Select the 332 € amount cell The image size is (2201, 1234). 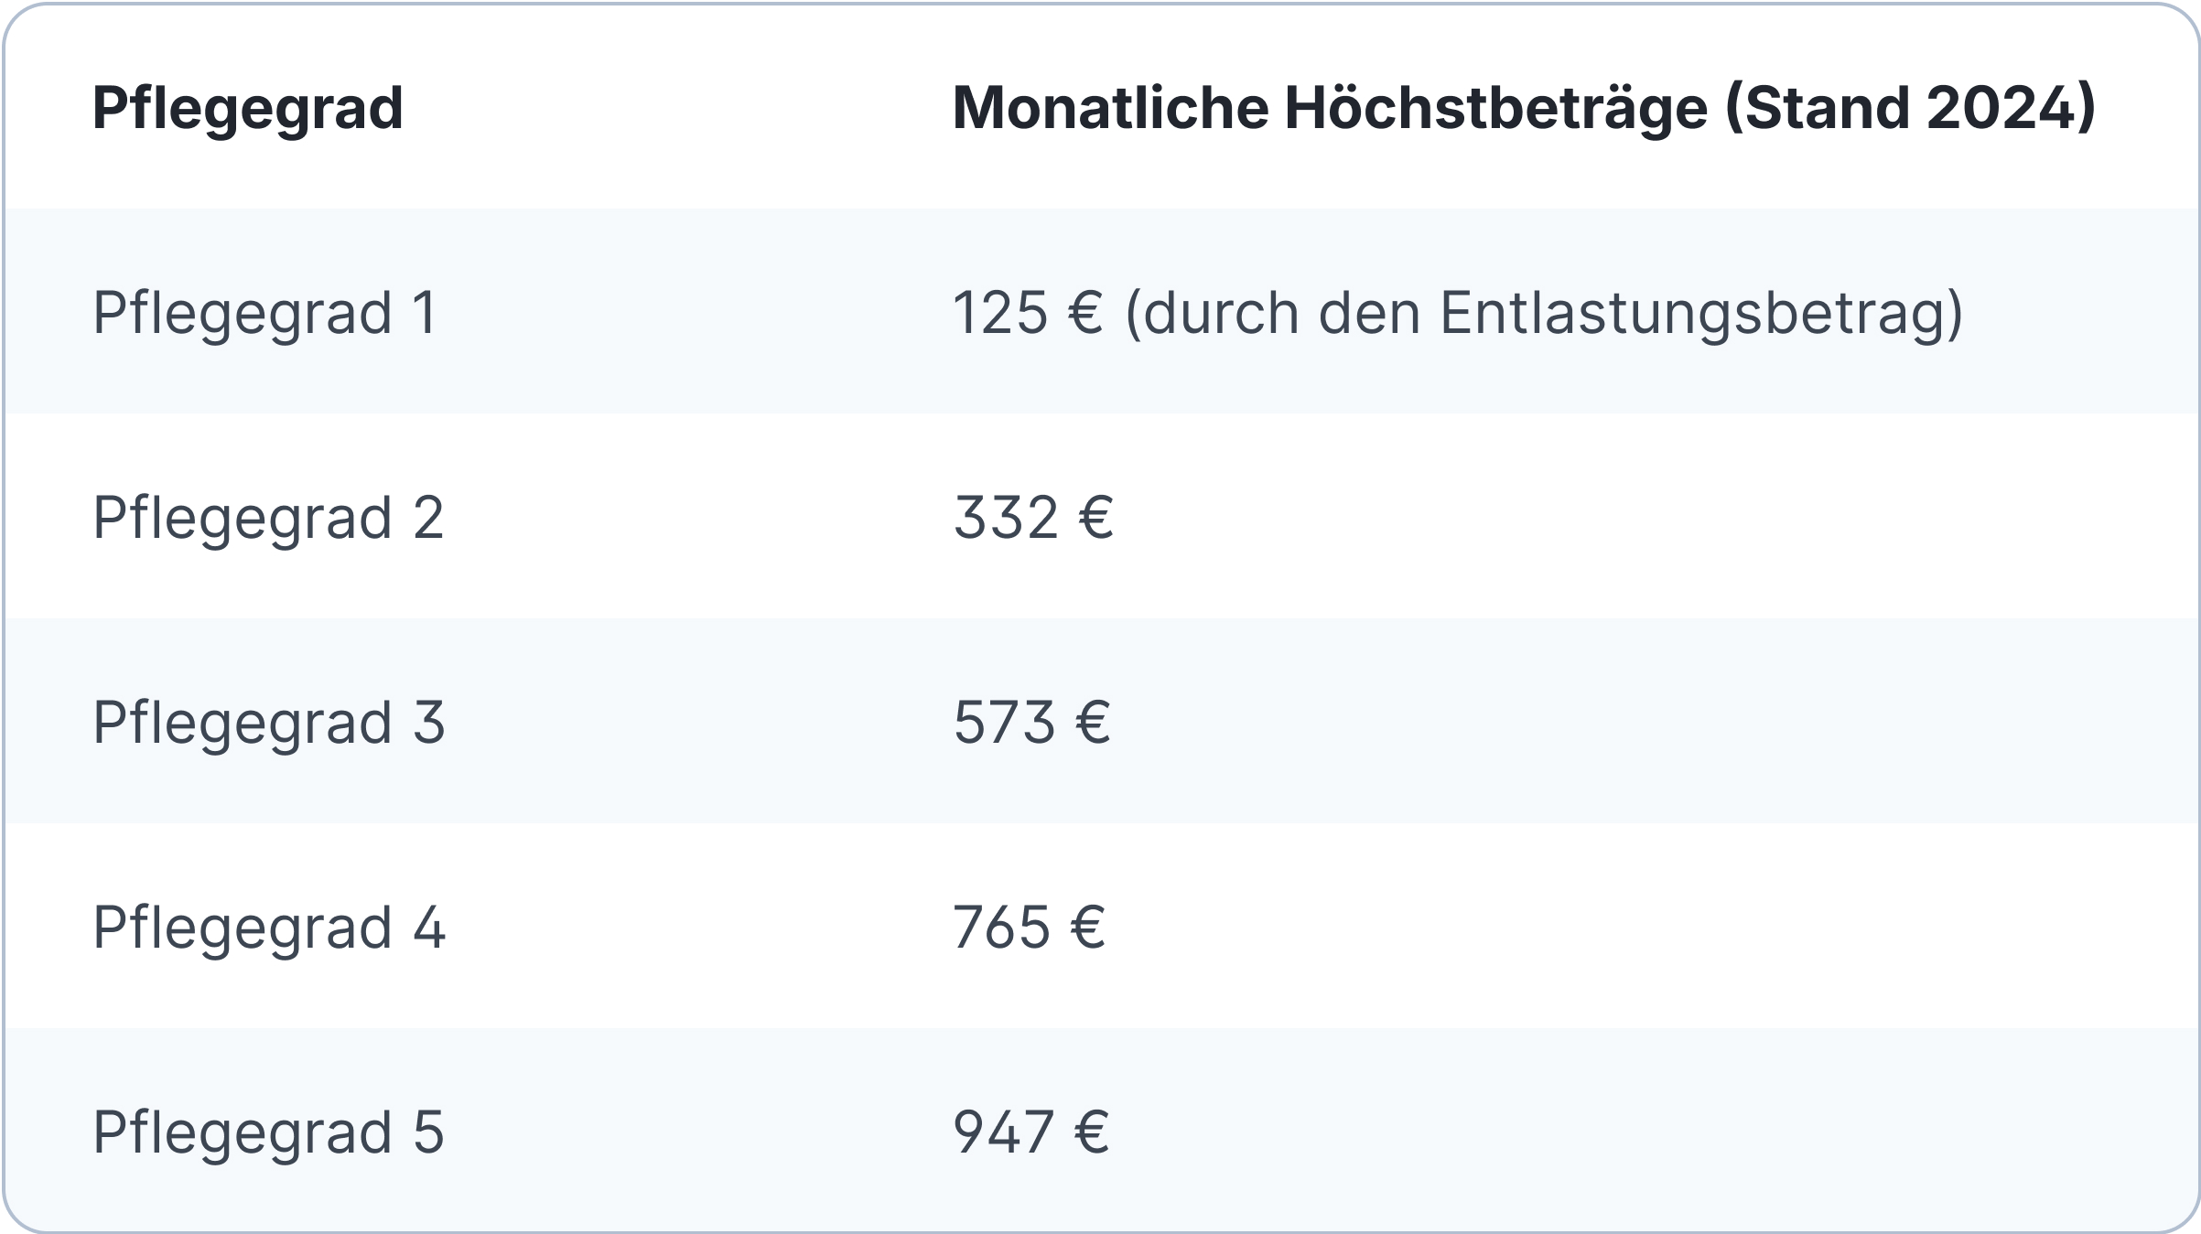1033,518
